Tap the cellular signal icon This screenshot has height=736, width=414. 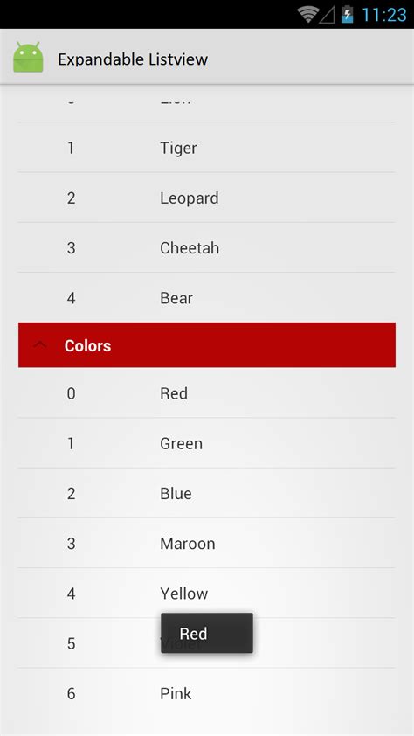coord(327,16)
